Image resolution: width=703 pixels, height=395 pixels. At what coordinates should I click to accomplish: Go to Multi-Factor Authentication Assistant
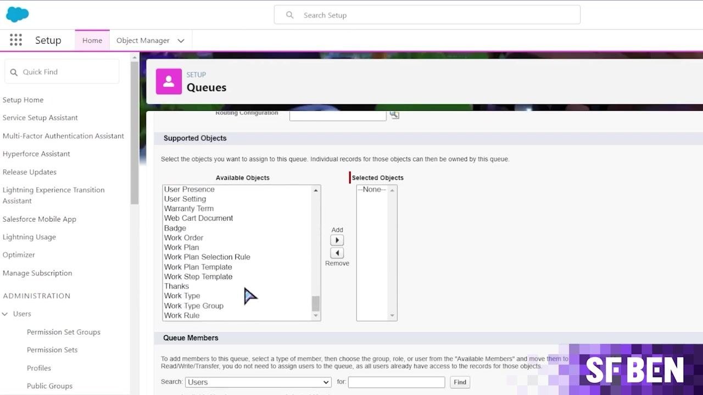[63, 136]
